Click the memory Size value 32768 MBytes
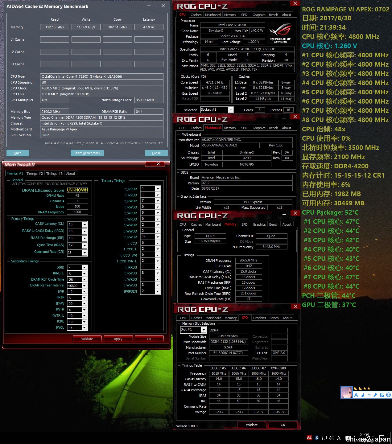392x444 pixels. coord(210,241)
